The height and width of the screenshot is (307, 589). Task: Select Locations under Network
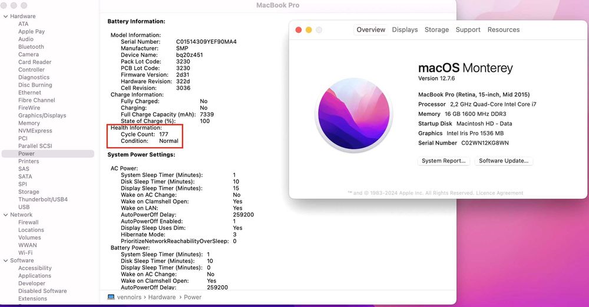click(31, 230)
